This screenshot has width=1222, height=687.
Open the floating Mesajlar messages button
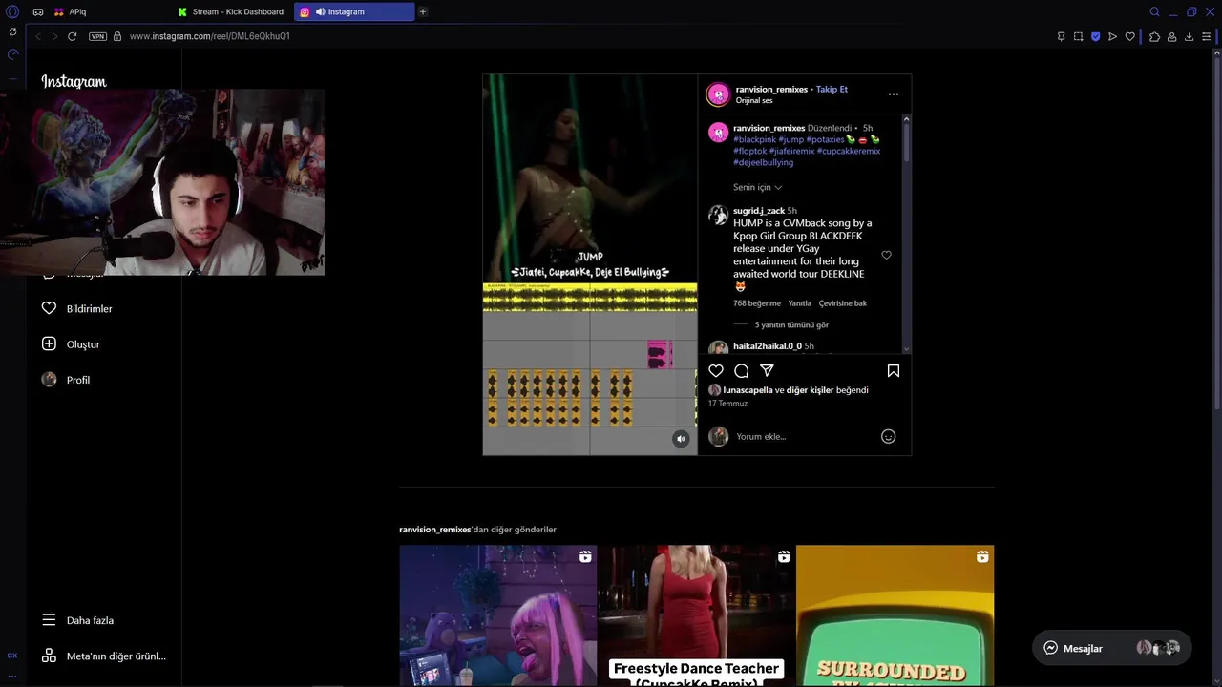tap(1112, 648)
